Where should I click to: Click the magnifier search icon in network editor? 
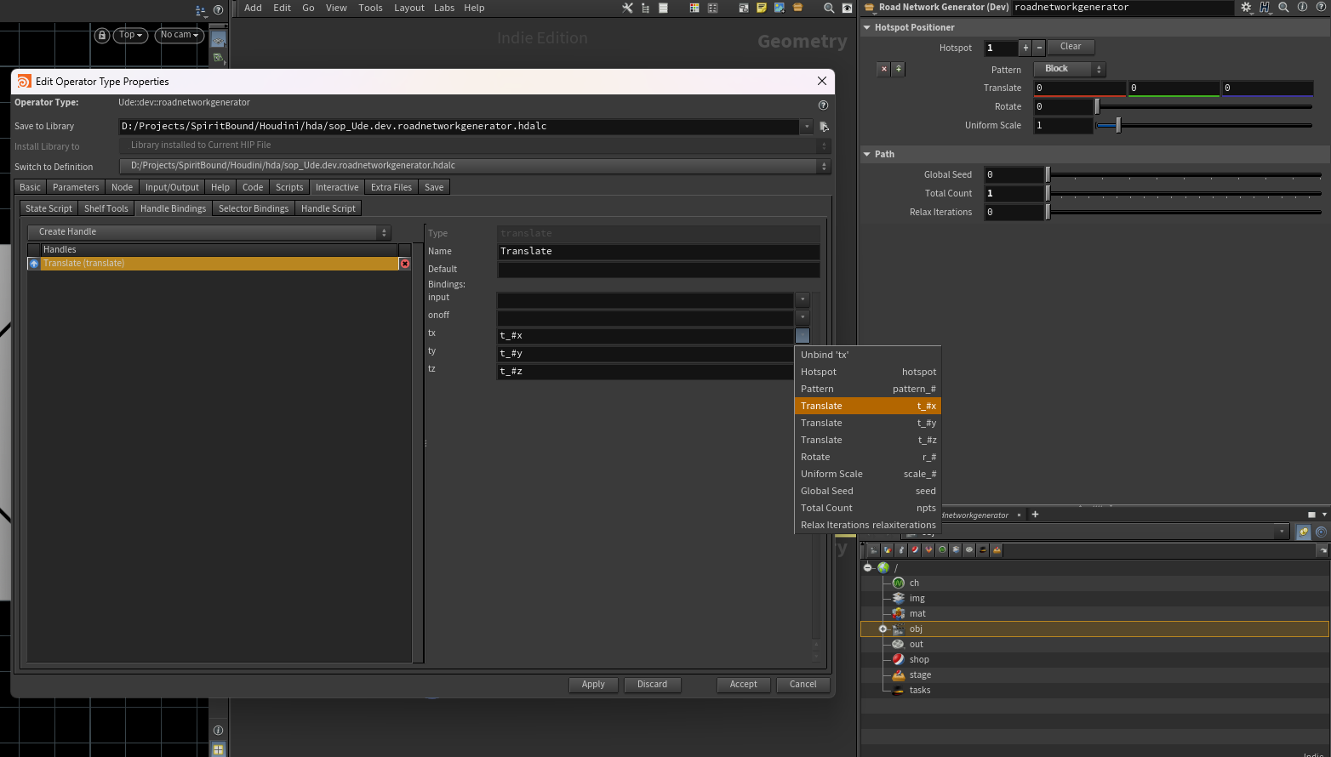[829, 8]
